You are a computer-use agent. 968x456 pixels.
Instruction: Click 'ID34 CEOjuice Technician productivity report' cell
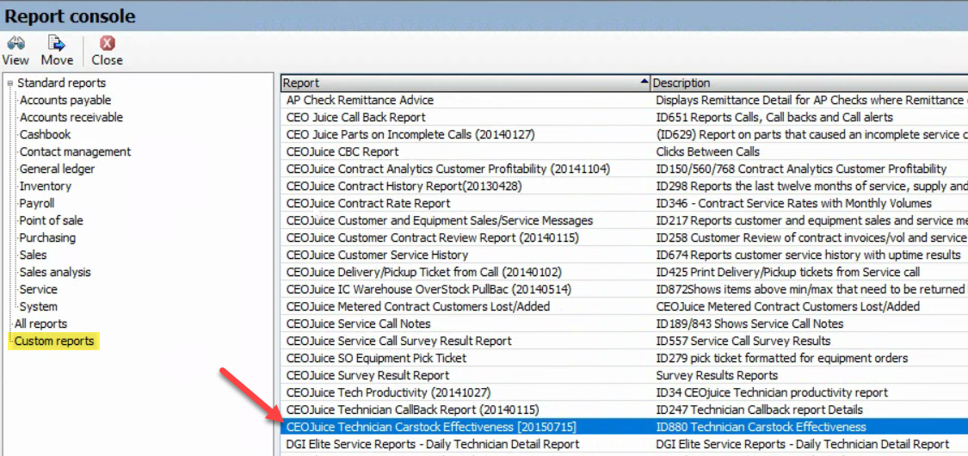(x=772, y=392)
